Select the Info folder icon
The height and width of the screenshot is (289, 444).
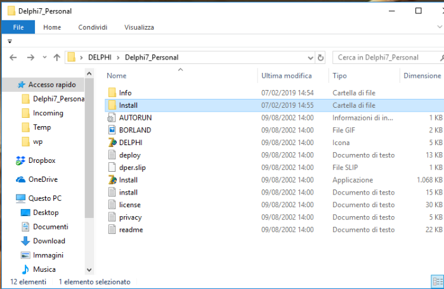112,93
